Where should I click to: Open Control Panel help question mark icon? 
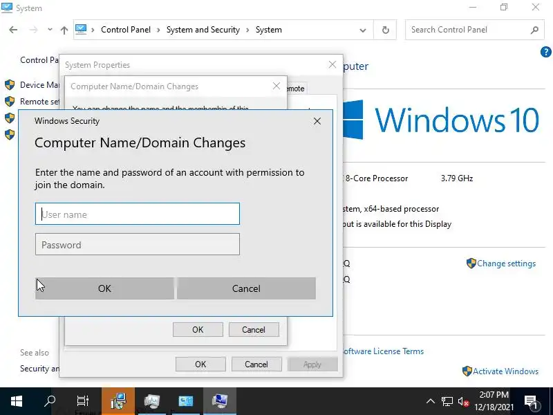point(545,52)
